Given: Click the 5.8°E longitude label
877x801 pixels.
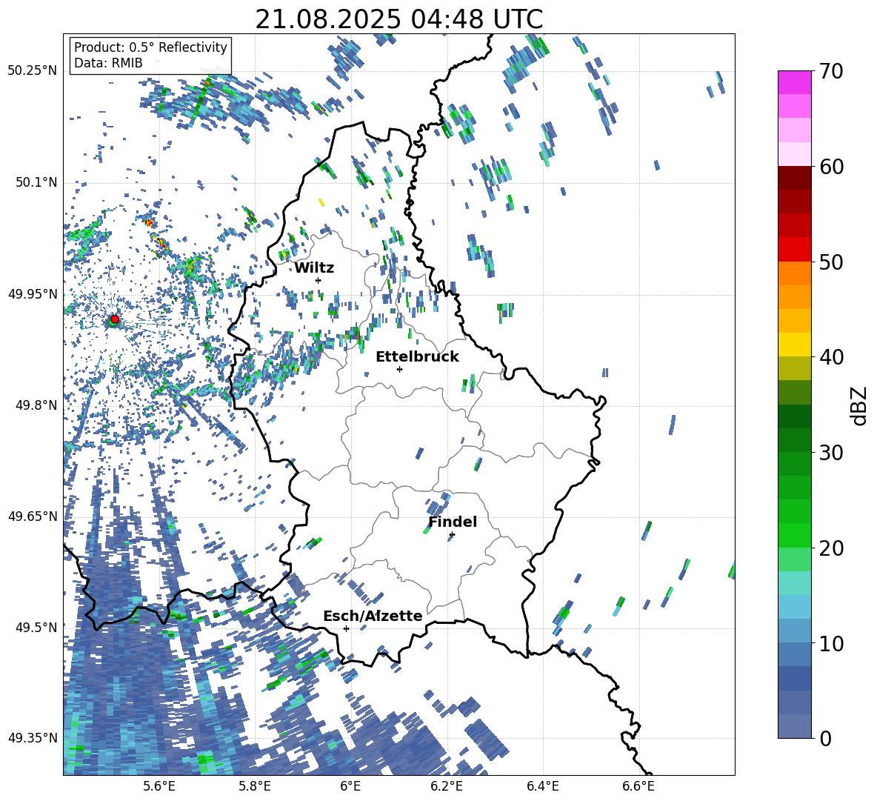Looking at the screenshot, I should [x=255, y=787].
